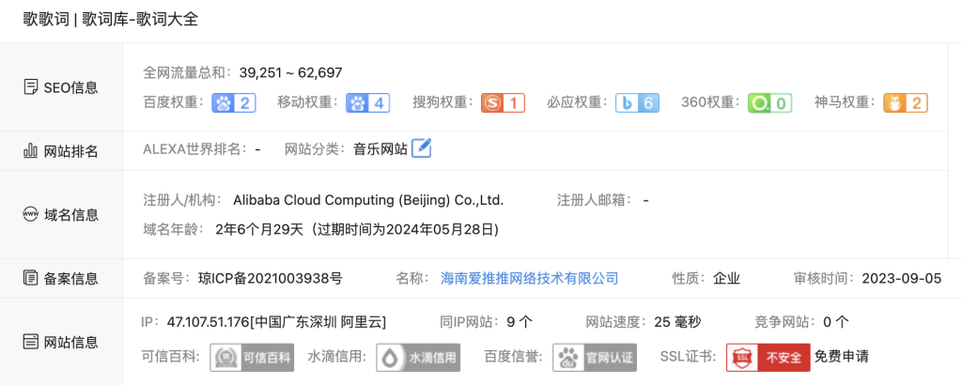
Task: Edit the site category with the pencil icon
Action: pos(422,148)
